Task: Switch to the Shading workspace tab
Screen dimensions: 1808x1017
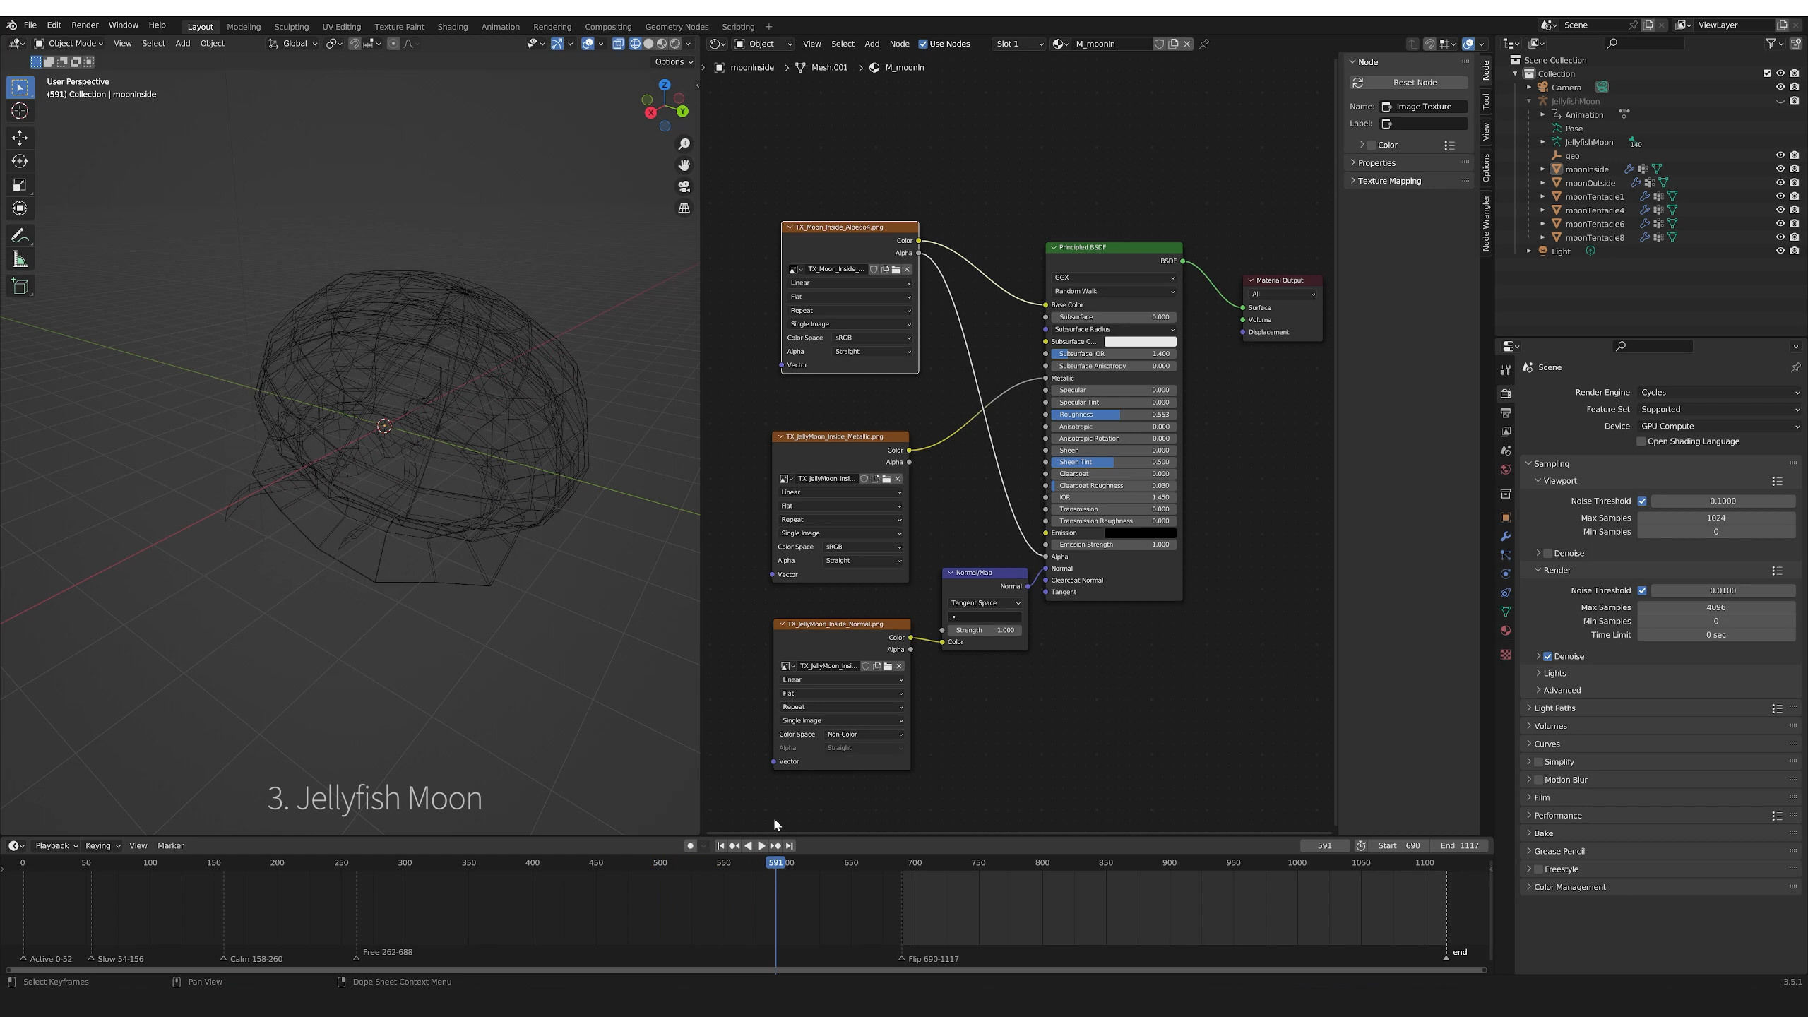Action: [452, 27]
